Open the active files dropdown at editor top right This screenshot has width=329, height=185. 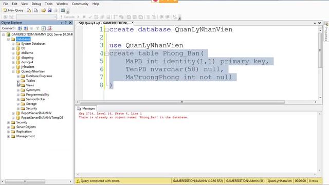click(315, 23)
